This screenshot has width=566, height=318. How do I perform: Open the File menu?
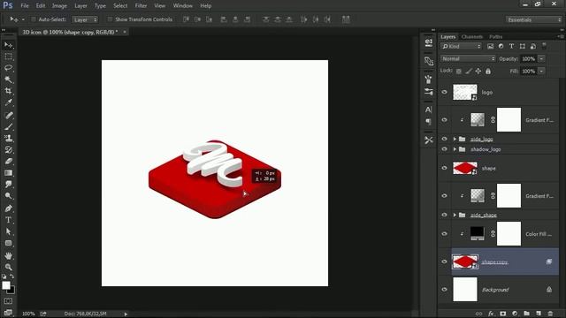[25, 6]
